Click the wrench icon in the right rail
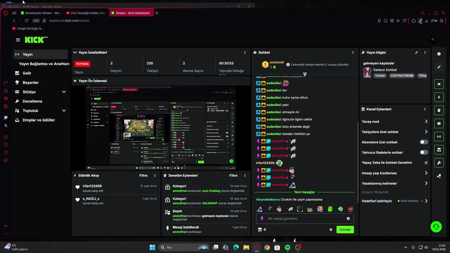The image size is (450, 253). 439,163
